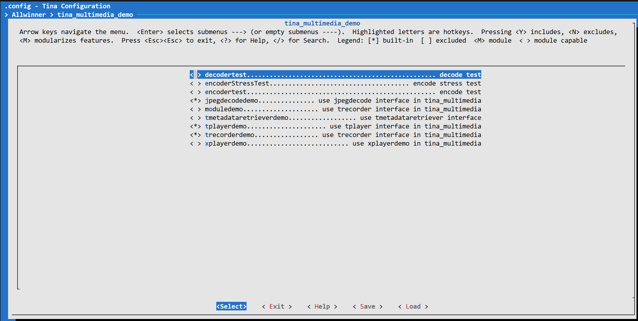Screen dimensions: 638x321
Task: Uncheck the tplayerdemo built-in marker
Action: point(195,126)
